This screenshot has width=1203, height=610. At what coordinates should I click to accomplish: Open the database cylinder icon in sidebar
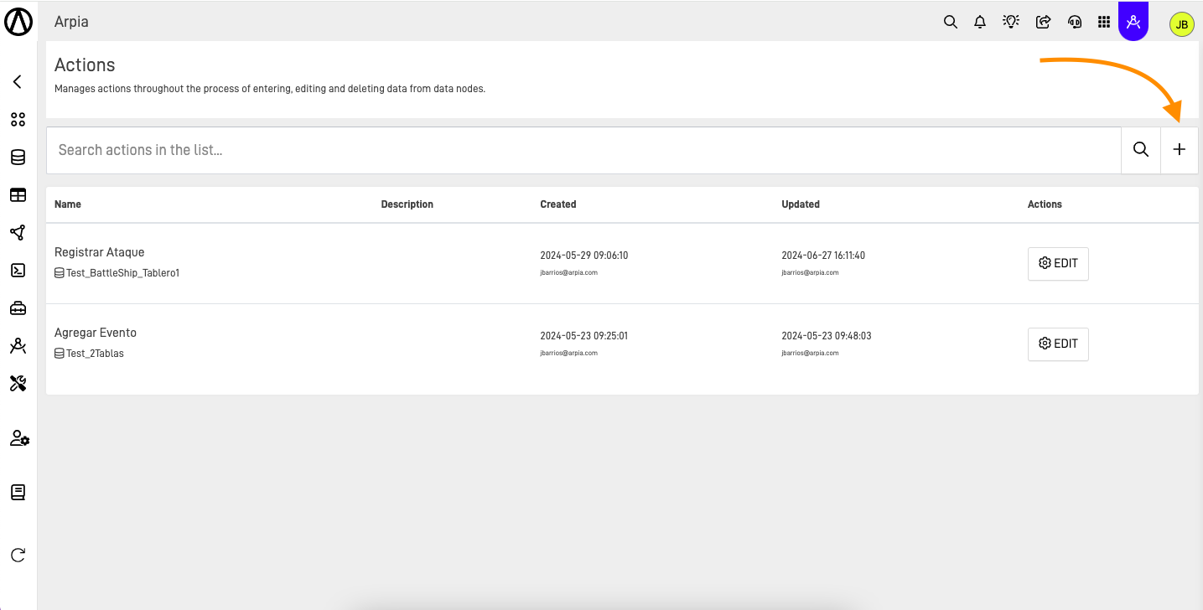click(18, 158)
